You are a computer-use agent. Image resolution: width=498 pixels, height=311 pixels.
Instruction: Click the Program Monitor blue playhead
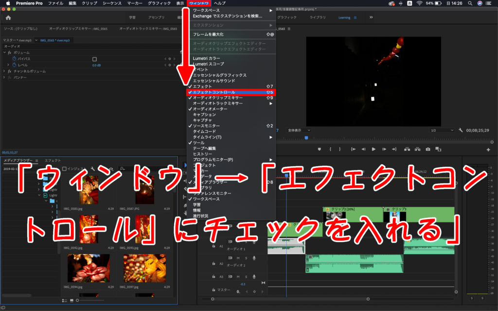306,138
